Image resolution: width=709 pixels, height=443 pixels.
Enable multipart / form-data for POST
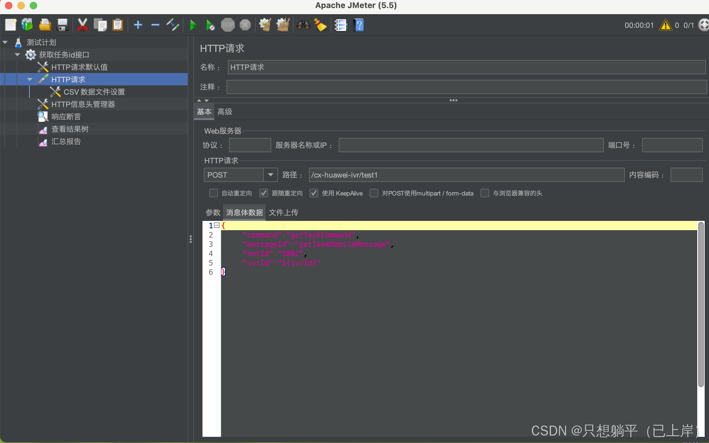374,193
